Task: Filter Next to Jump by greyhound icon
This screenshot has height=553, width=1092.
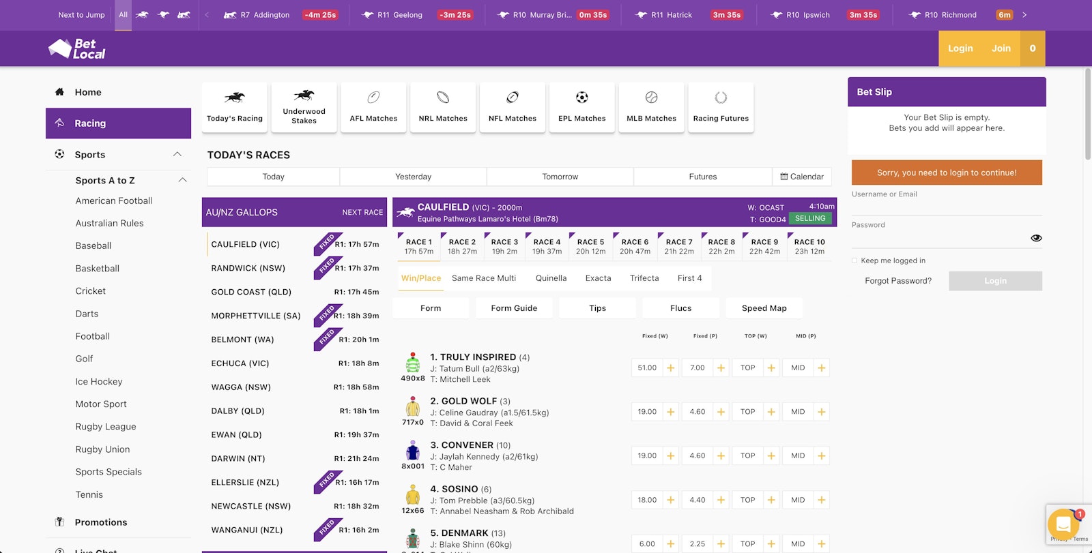Action: click(163, 14)
